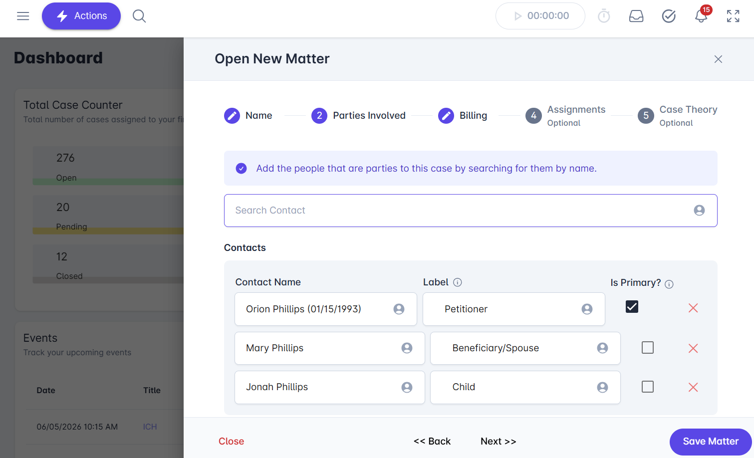Click the red Close link
754x458 pixels.
(231, 442)
